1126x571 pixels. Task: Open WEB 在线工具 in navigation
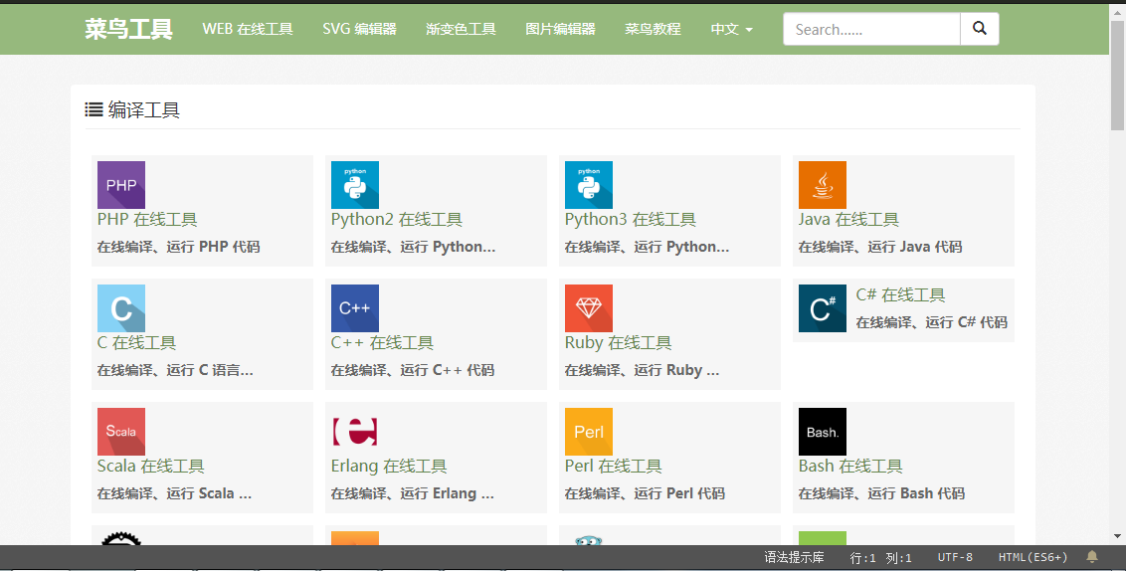click(248, 30)
